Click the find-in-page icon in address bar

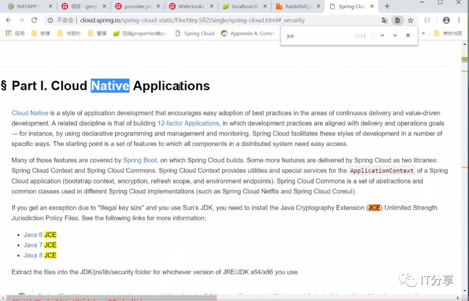coord(397,20)
